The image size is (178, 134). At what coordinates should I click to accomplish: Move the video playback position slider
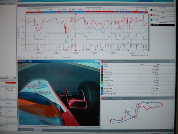[x=76, y=127]
